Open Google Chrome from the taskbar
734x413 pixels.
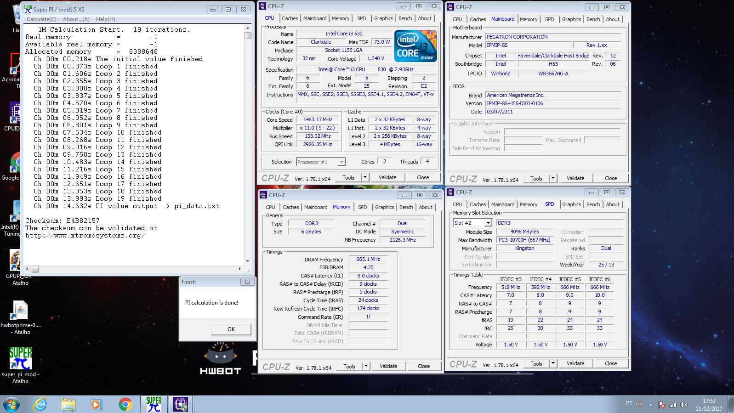coord(125,404)
